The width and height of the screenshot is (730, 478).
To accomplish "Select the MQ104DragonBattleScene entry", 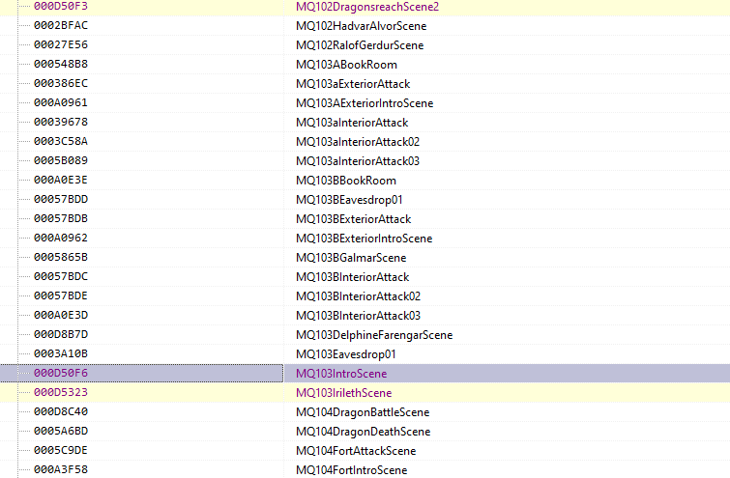I will [363, 412].
